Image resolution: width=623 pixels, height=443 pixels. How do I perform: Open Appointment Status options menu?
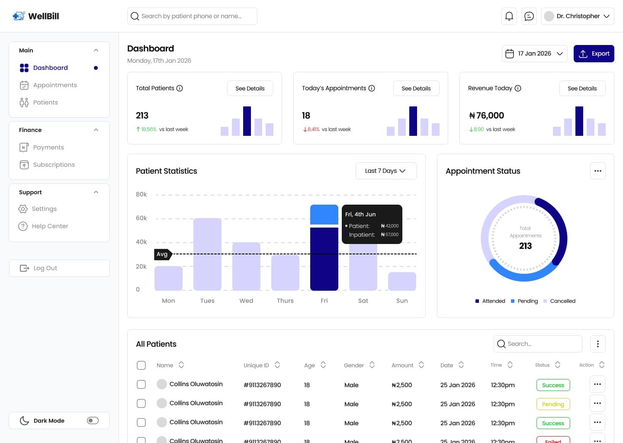(598, 171)
